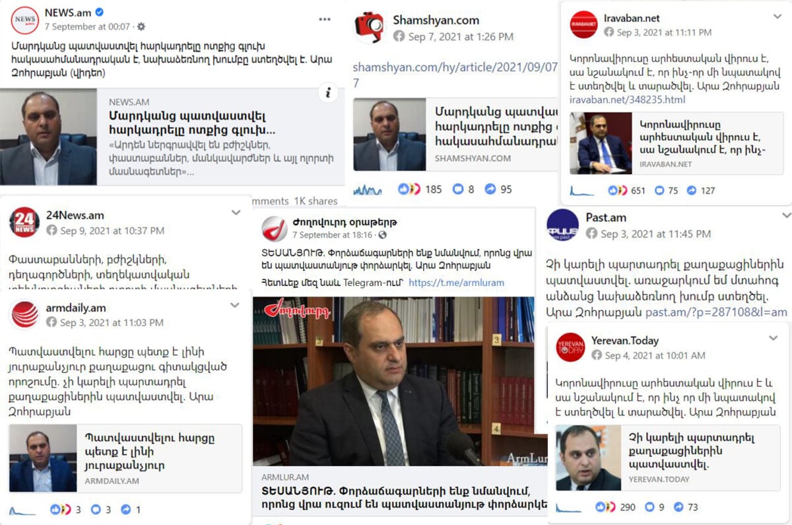Image resolution: width=792 pixels, height=525 pixels.
Task: Click the Shamshyan.com camera logo
Action: coord(369,27)
